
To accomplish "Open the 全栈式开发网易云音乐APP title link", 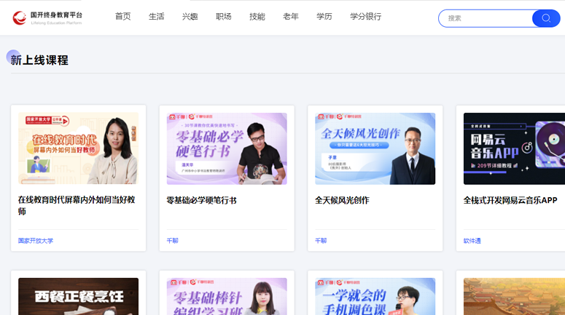I will click(510, 200).
